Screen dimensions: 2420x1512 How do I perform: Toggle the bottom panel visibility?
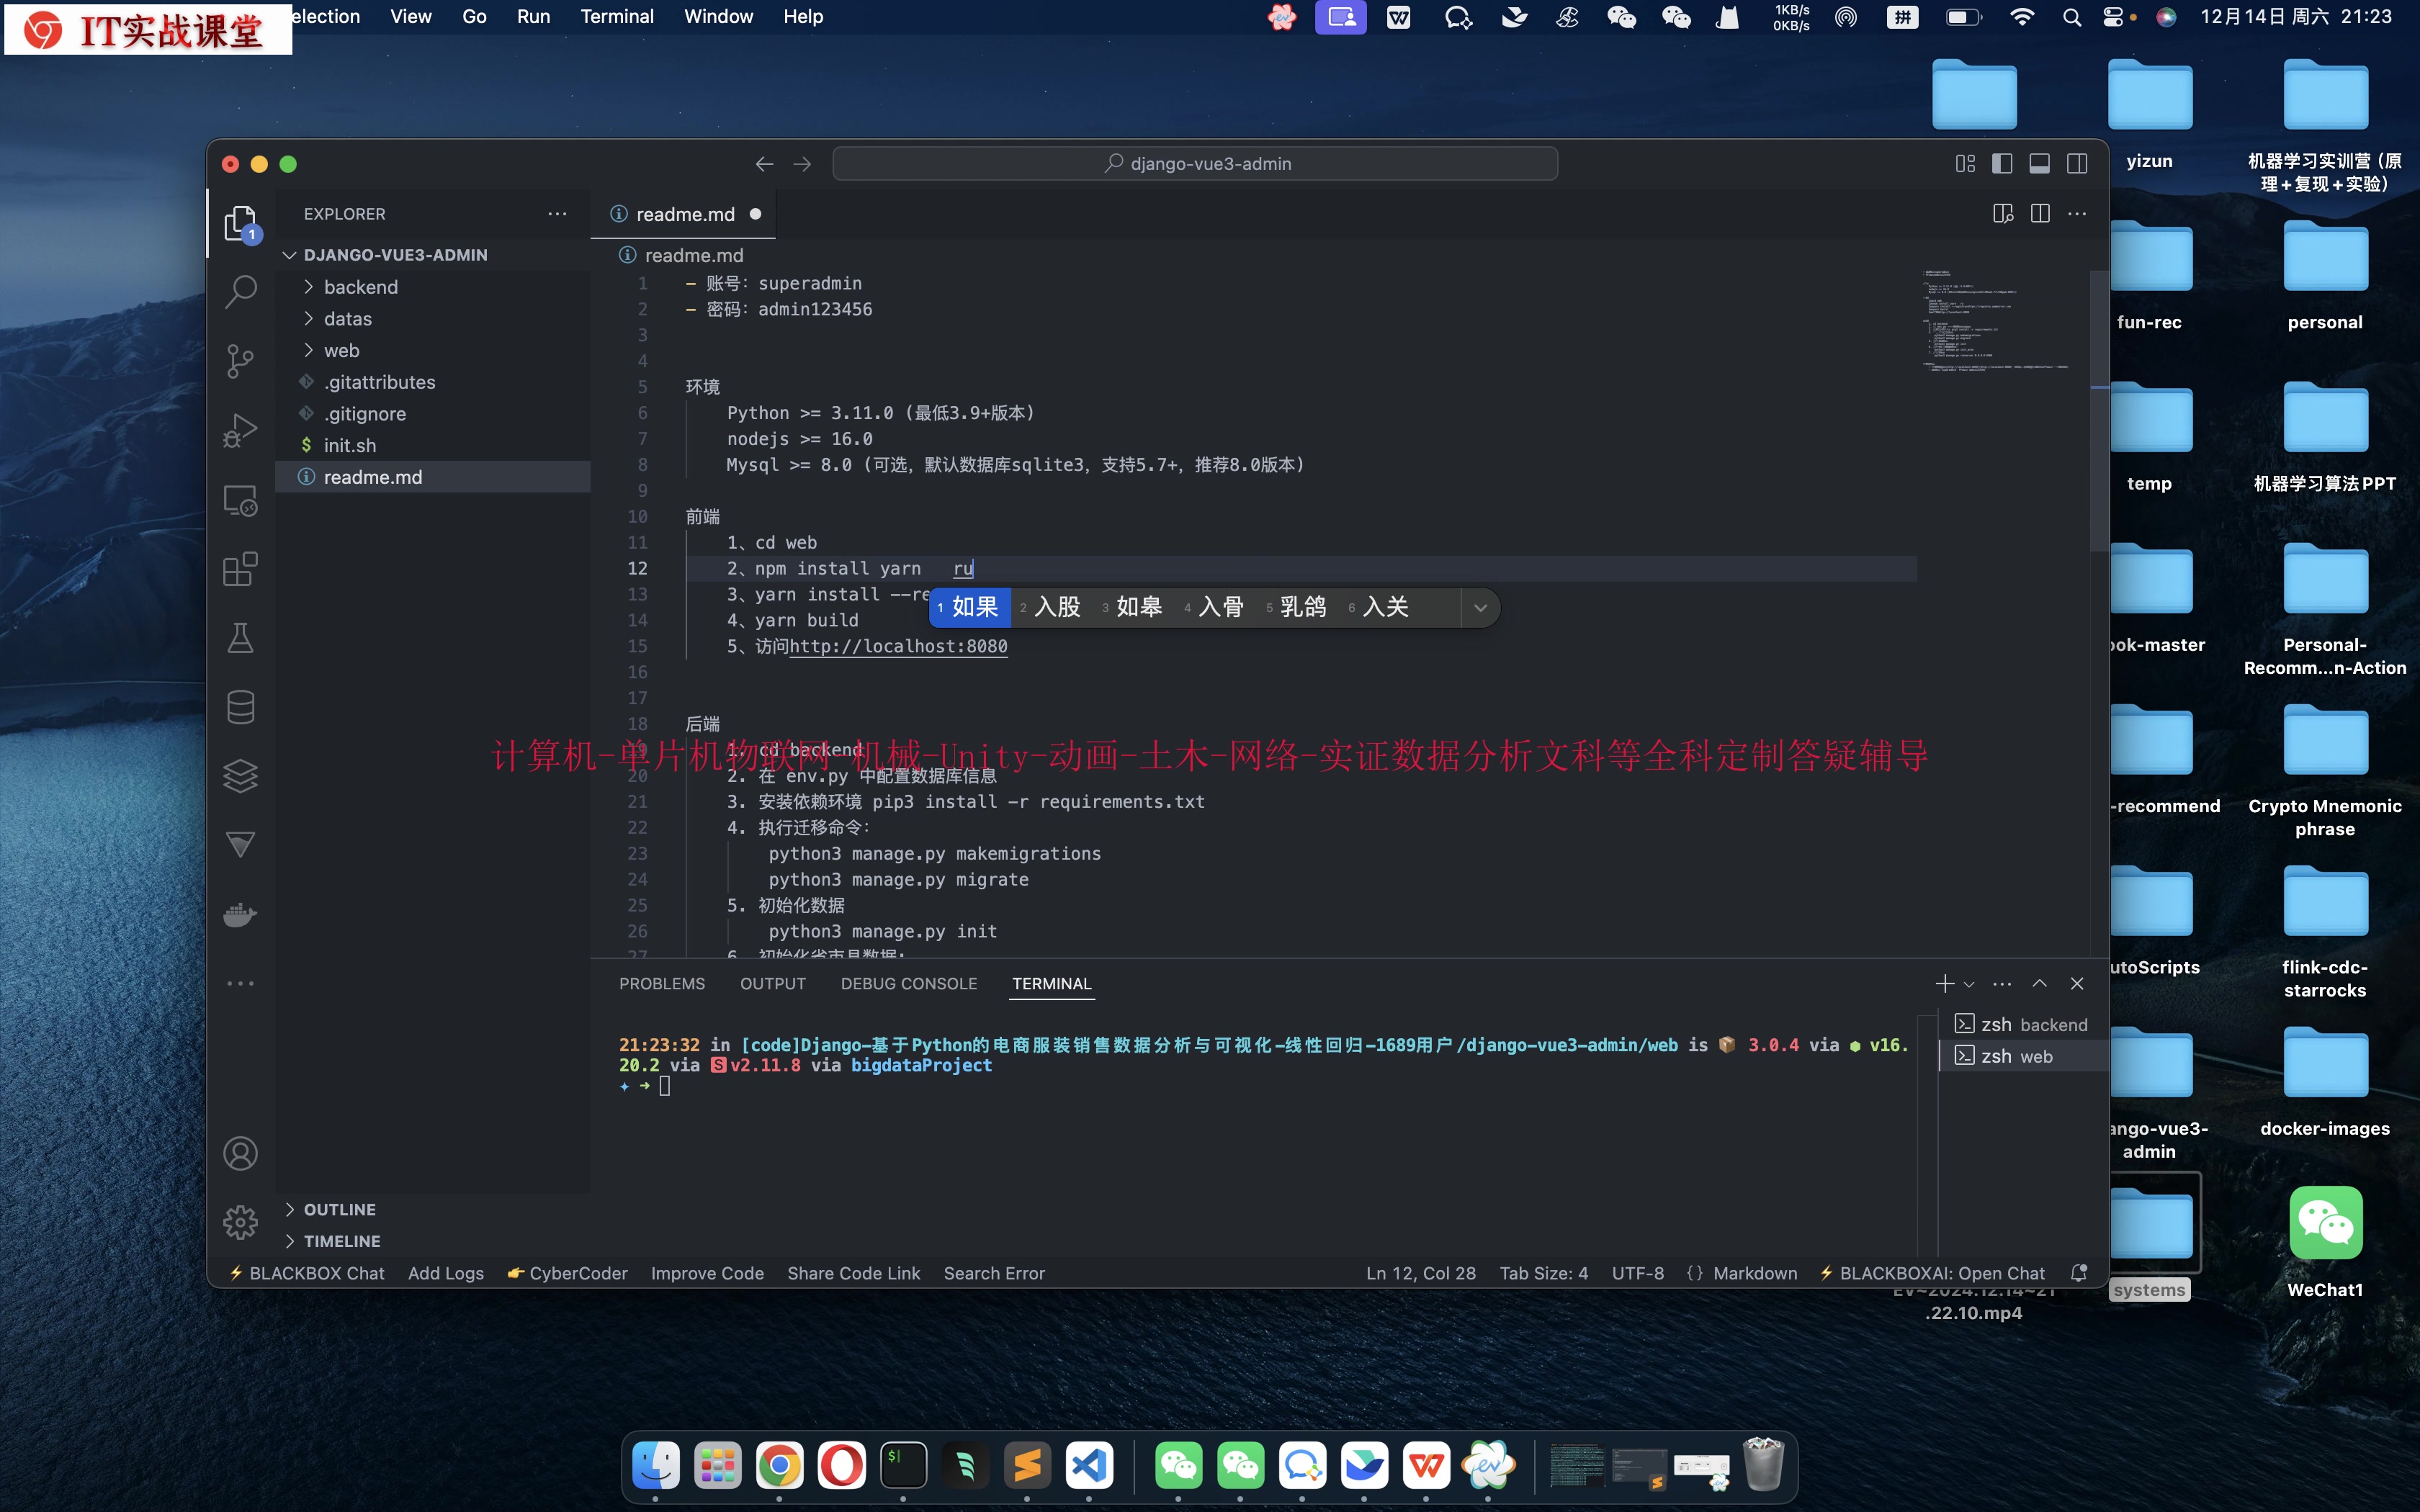(2040, 163)
